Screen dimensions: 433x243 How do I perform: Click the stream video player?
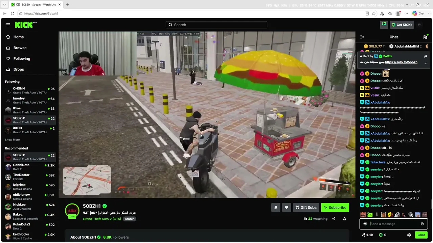(207, 115)
